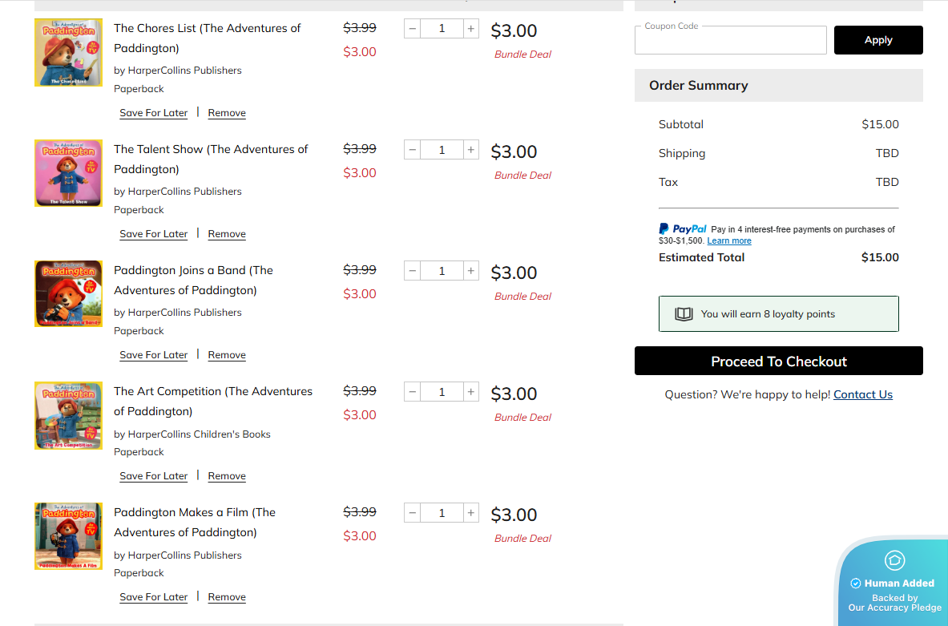Remove The Talent Show from cart
The image size is (948, 626).
coord(227,234)
